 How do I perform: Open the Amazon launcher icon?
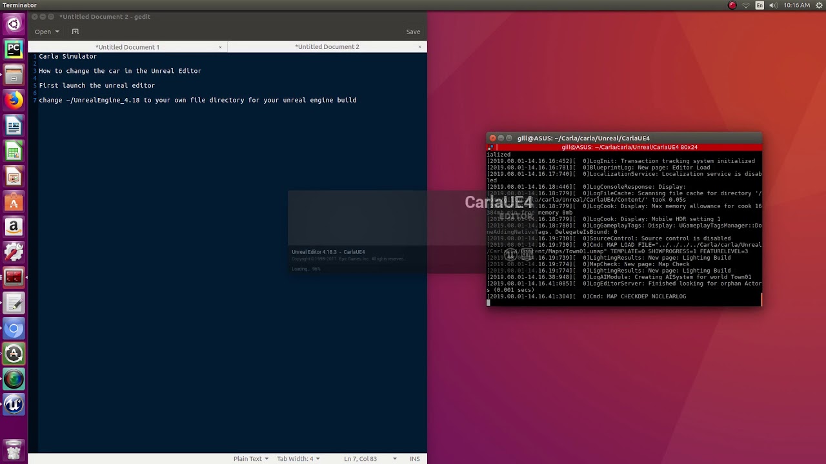14,227
